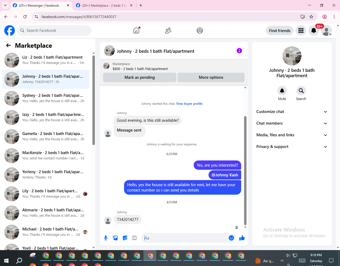Open Abmarie conversation in the list

click(x=46, y=213)
